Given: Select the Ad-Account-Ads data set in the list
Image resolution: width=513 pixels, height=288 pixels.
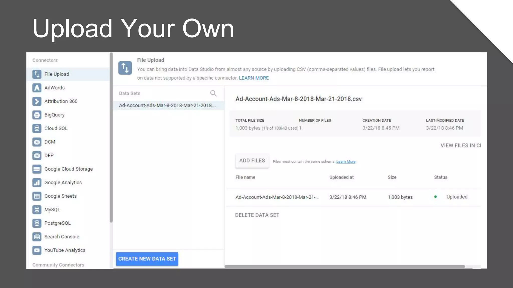Looking at the screenshot, I should [167, 105].
